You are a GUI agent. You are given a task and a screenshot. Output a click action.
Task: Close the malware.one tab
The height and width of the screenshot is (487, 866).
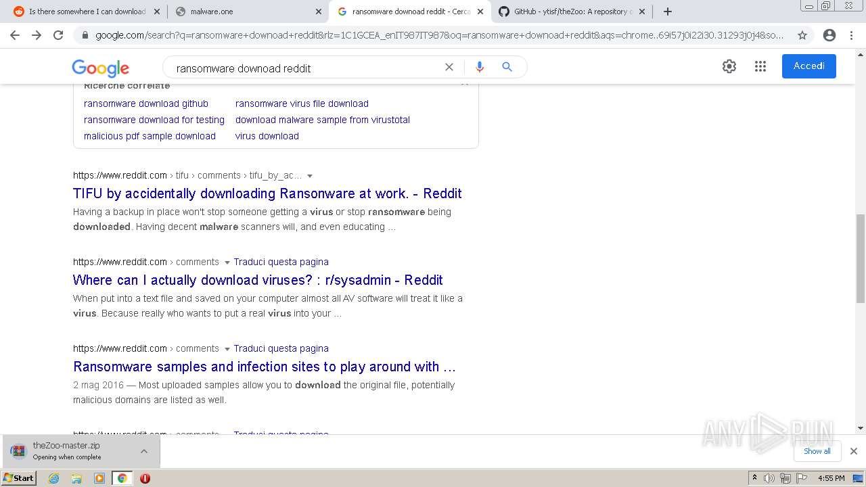(x=319, y=11)
